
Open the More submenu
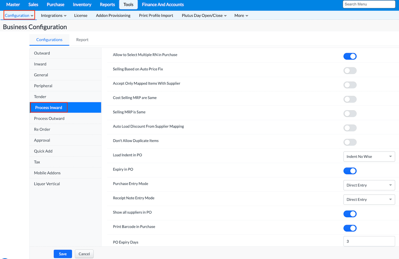[x=241, y=15]
